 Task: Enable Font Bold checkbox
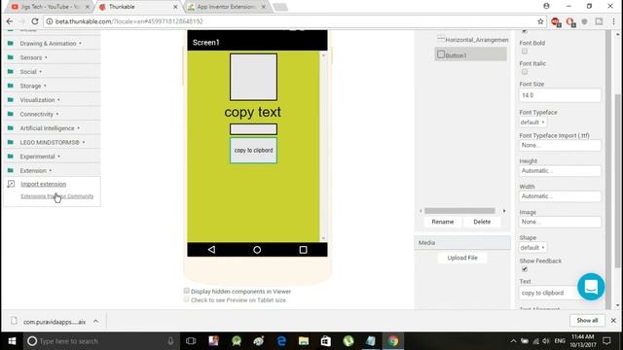pyautogui.click(x=525, y=52)
